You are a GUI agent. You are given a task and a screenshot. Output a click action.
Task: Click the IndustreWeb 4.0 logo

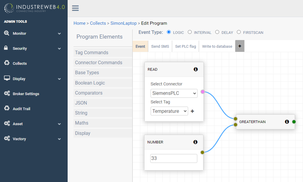(x=34, y=8)
